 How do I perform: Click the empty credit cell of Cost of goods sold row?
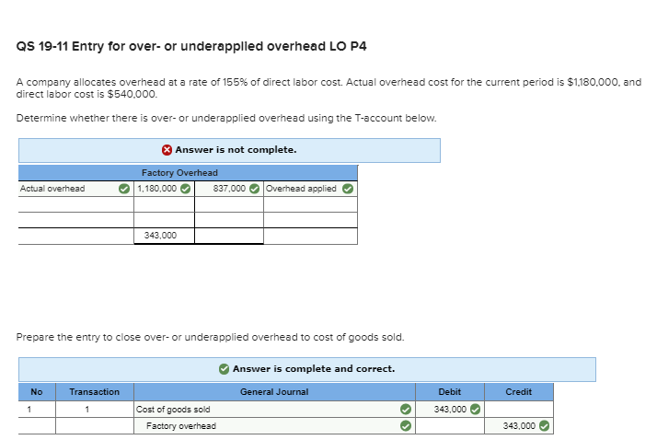519,409
